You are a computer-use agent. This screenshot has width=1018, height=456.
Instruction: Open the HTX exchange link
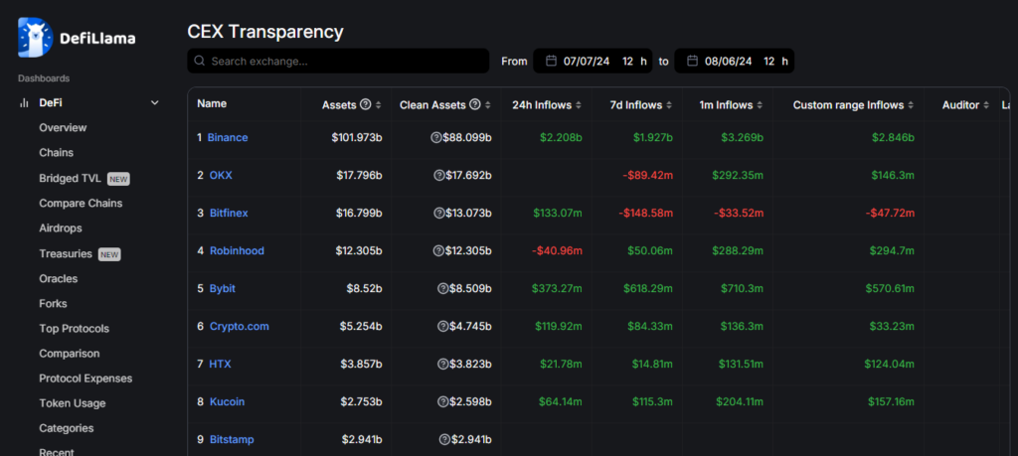(x=220, y=364)
